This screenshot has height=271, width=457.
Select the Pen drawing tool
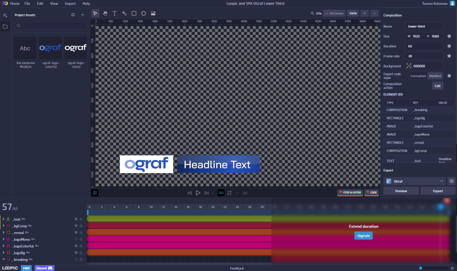pyautogui.click(x=125, y=13)
